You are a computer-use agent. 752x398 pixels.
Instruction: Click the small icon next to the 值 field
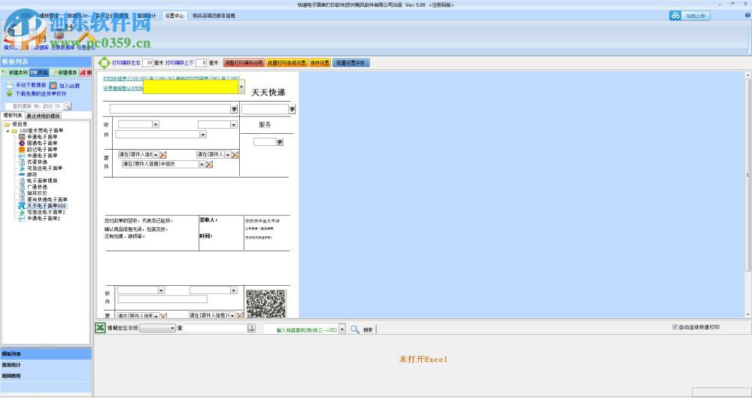pos(251,328)
